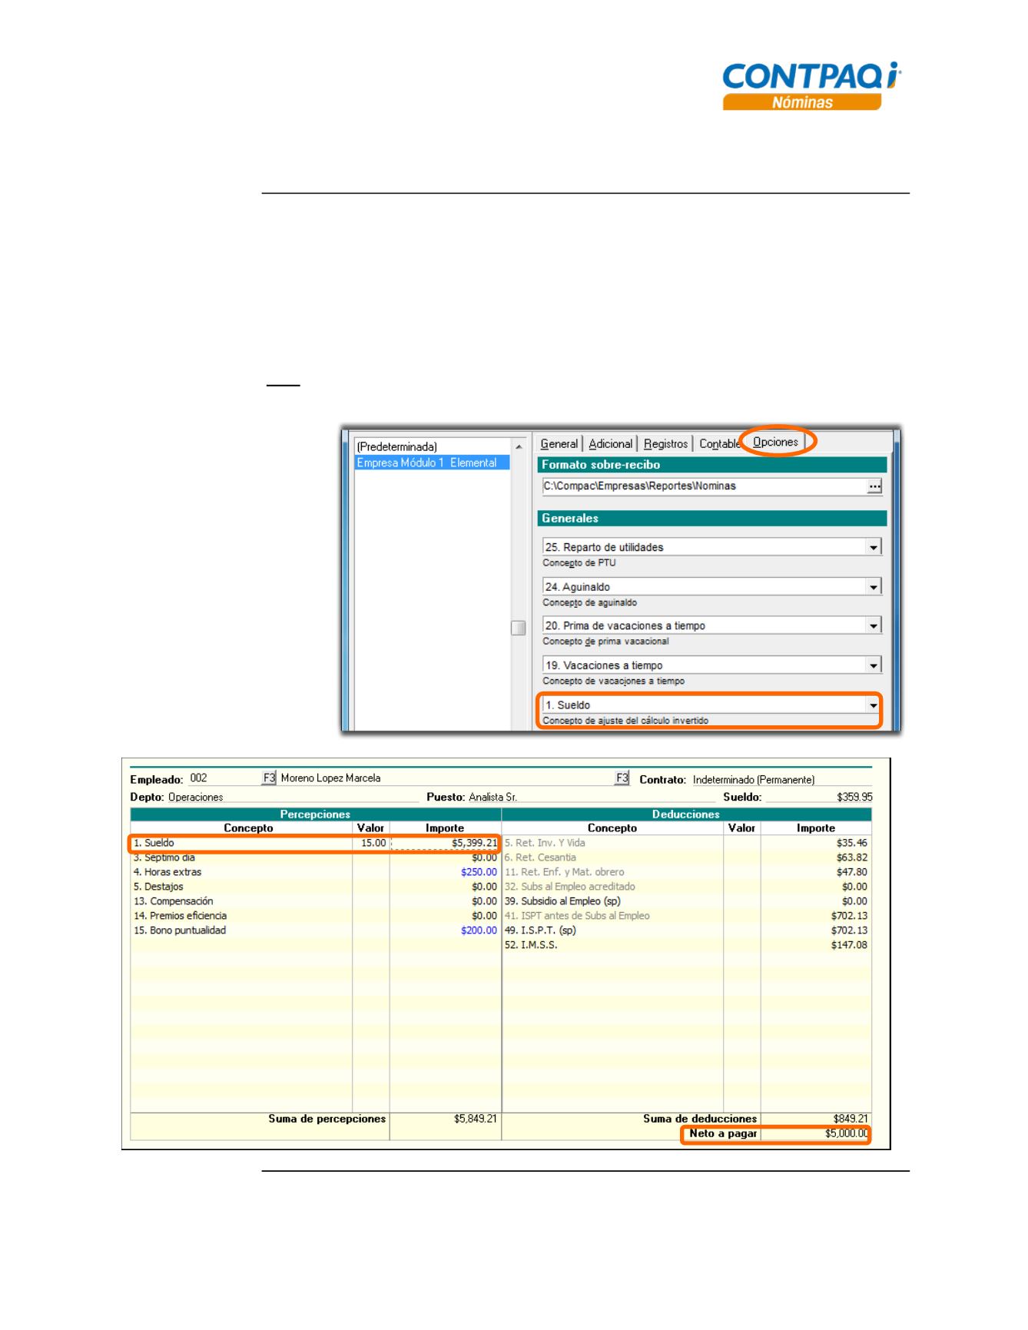Screen dimensions: 1028x1330
Task: Click the Depto value Operaciones
Action: [196, 797]
